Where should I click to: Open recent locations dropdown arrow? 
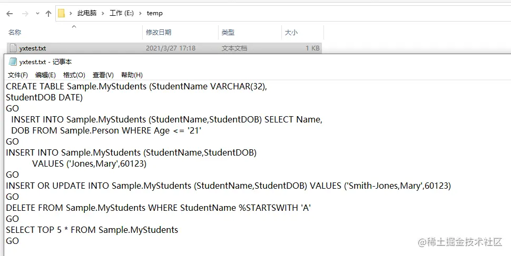[x=37, y=14]
